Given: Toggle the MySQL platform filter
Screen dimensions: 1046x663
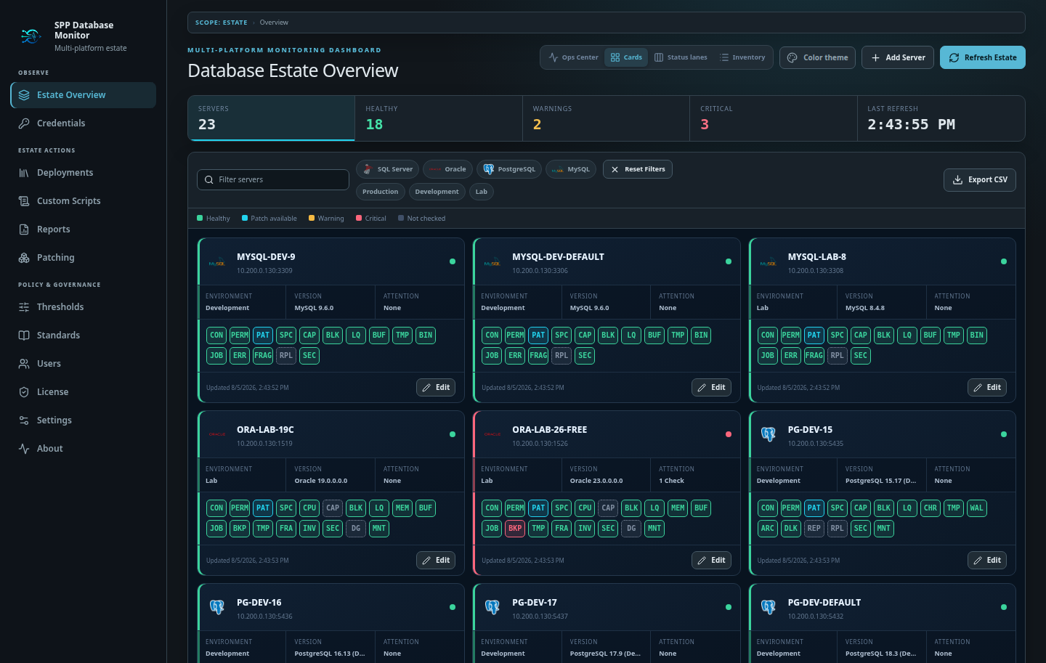Looking at the screenshot, I should coord(571,169).
